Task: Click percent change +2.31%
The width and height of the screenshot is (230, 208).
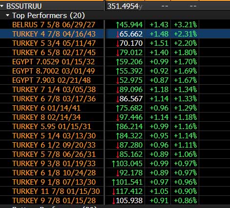Action: click(x=185, y=34)
